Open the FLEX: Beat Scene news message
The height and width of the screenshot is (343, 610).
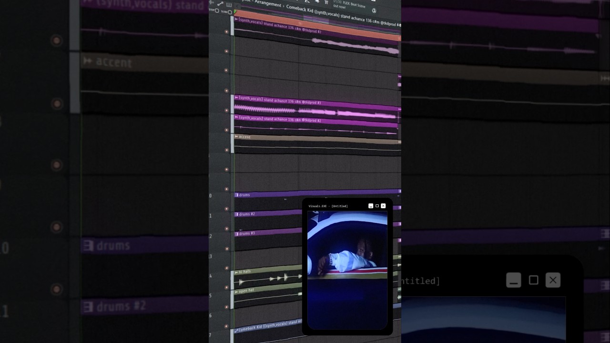point(348,4)
